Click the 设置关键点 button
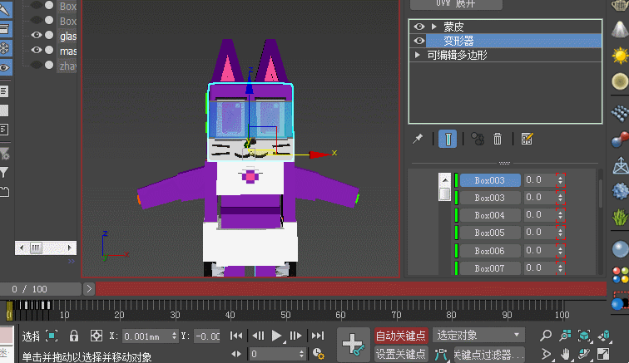The height and width of the screenshot is (363, 629). [x=401, y=354]
